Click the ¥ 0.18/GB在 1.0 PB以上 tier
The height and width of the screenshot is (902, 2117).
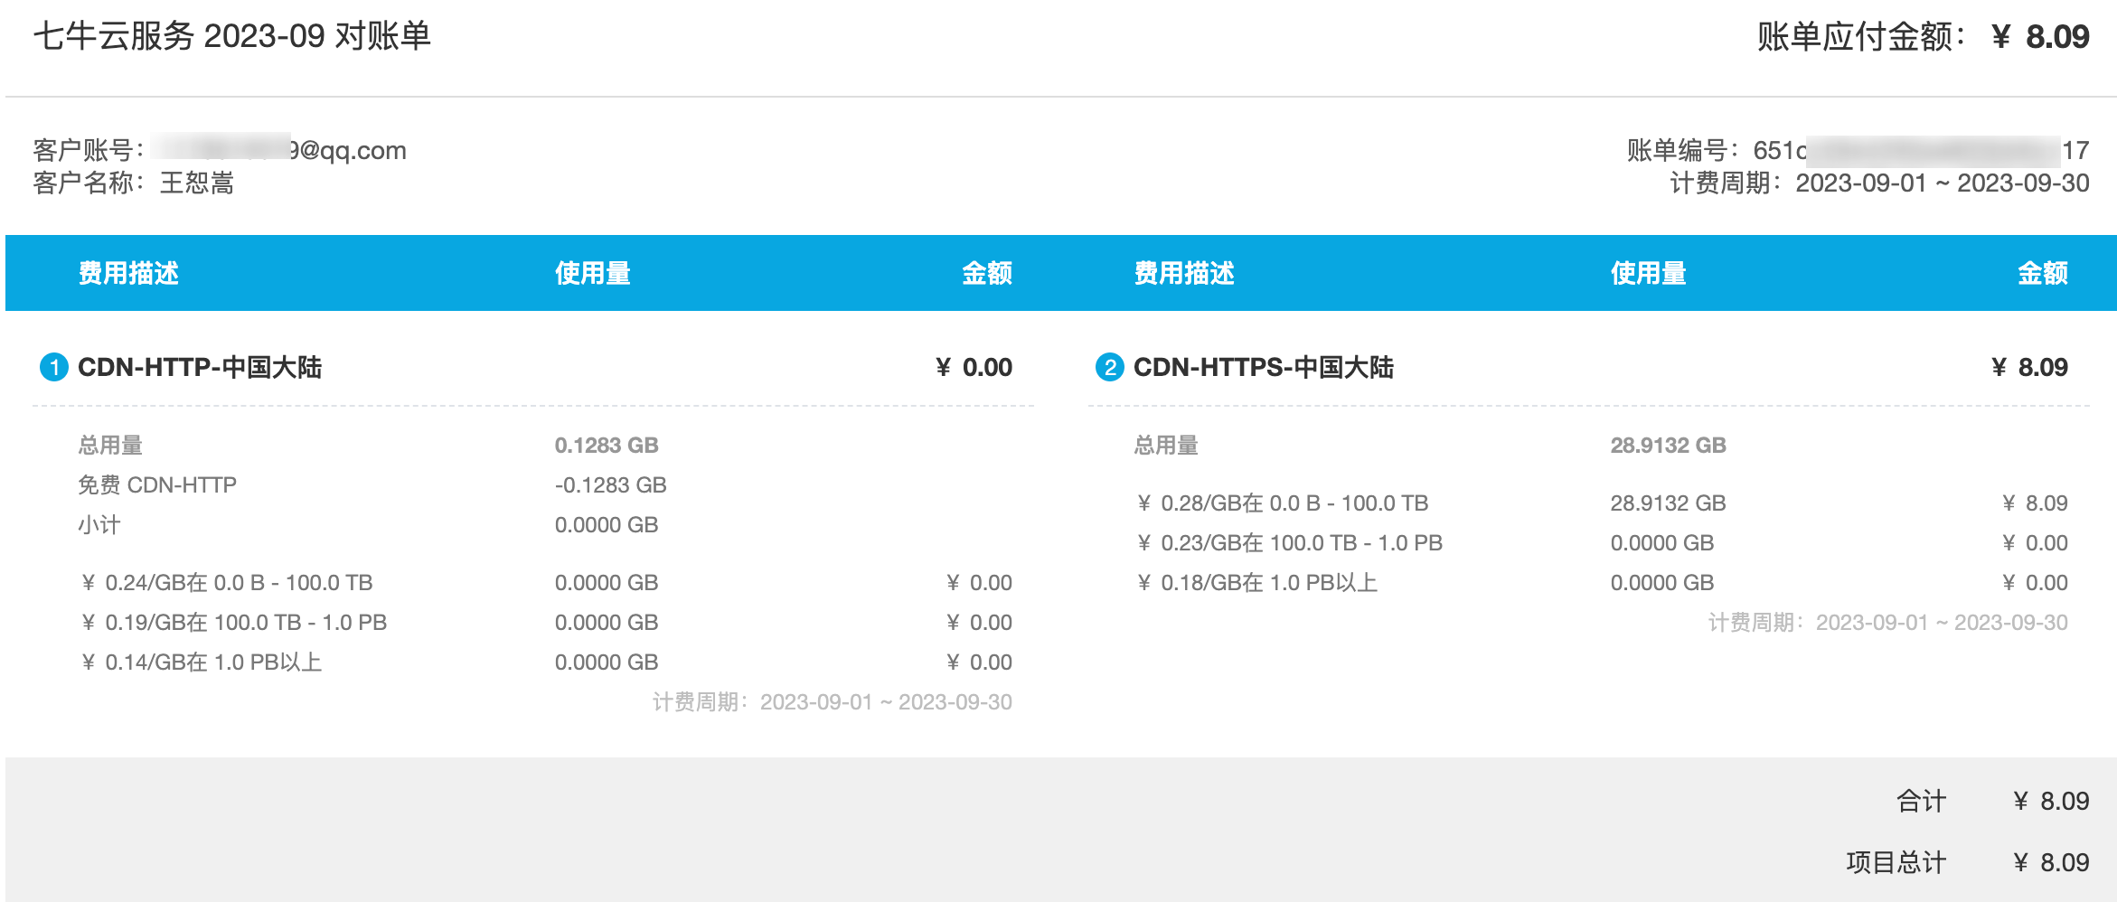pyautogui.click(x=1256, y=583)
